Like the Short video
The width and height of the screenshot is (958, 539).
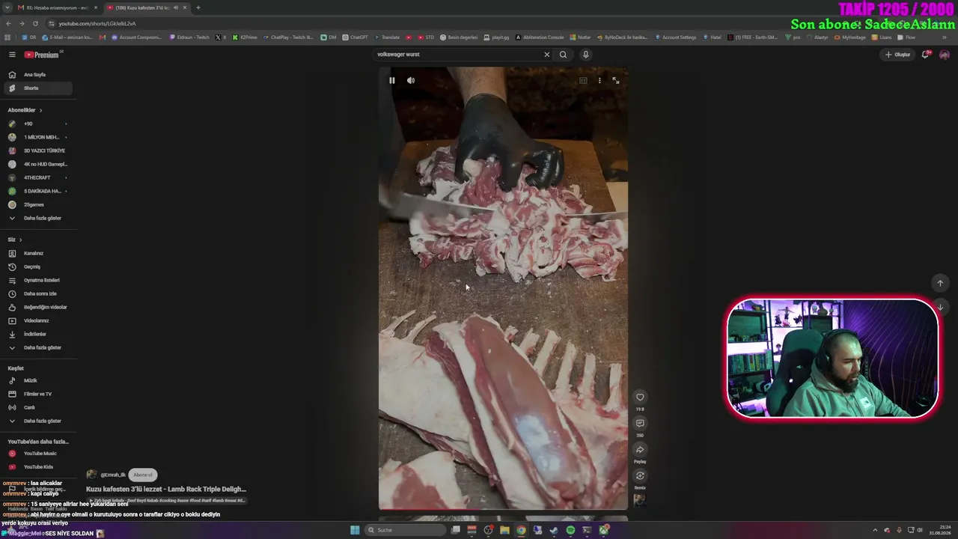640,398
